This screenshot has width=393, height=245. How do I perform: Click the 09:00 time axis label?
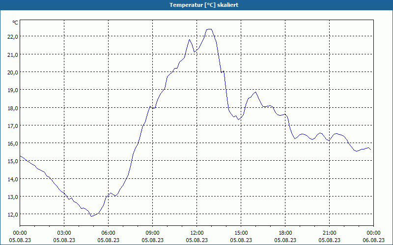click(152, 233)
